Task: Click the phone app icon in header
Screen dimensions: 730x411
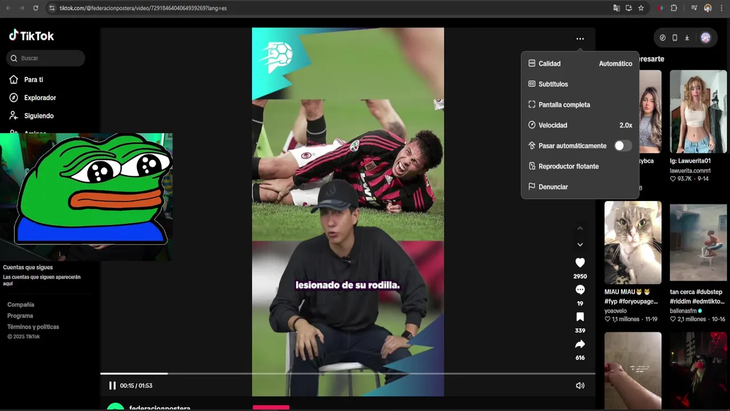Action: tap(675, 38)
